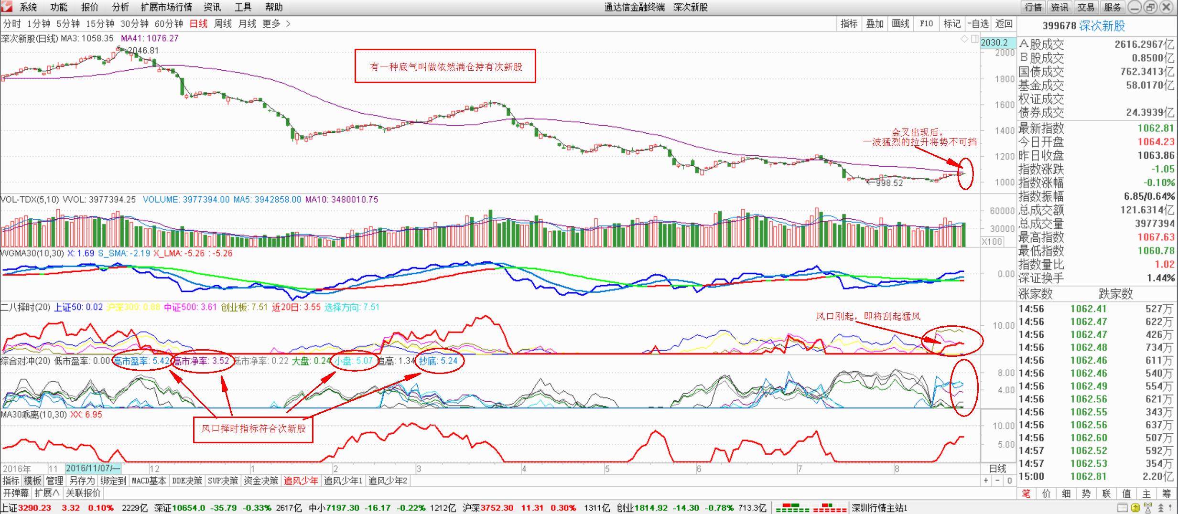Switch to the 30分钟 period
1178x514 pixels.
pos(134,24)
